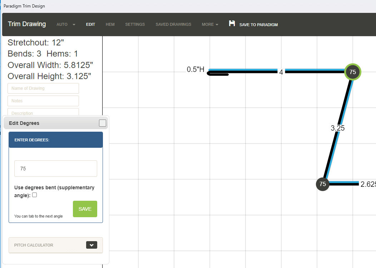The width and height of the screenshot is (376, 268).
Task: Click the Overall Width: 5.8125" text
Action: (x=50, y=65)
